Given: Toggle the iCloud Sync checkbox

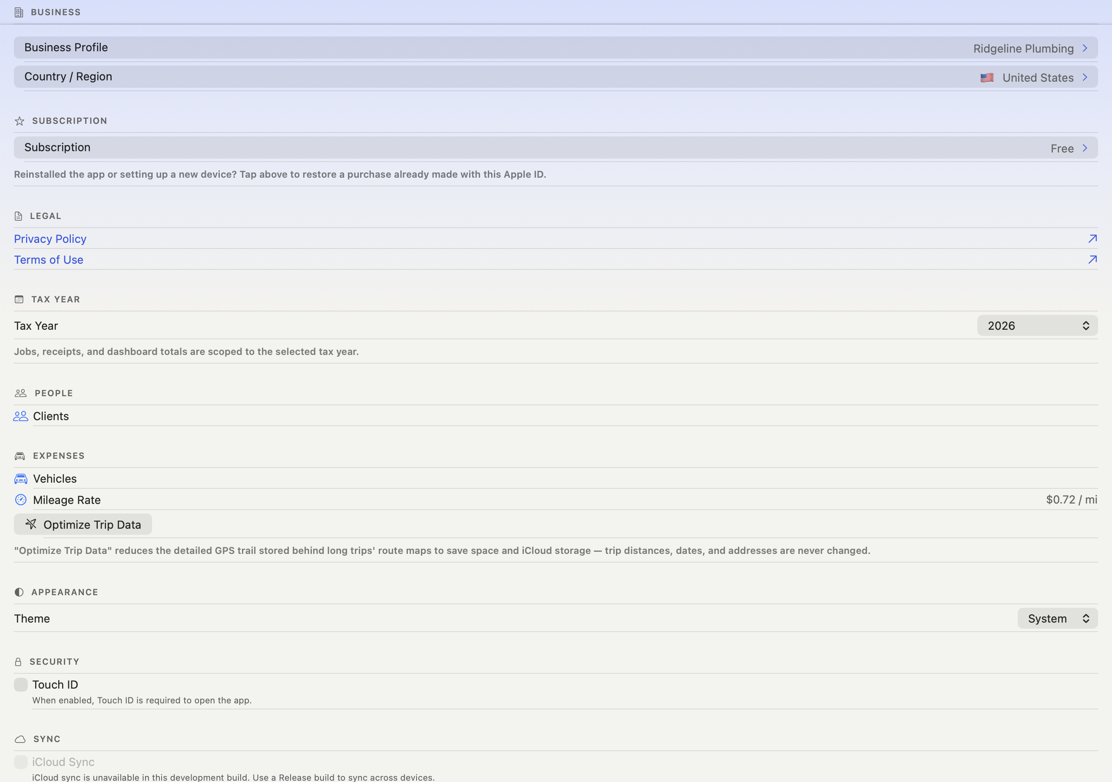Looking at the screenshot, I should pyautogui.click(x=21, y=762).
